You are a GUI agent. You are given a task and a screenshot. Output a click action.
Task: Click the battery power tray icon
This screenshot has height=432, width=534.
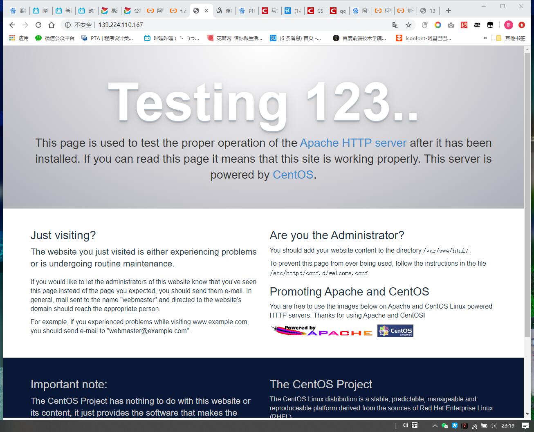(484, 426)
